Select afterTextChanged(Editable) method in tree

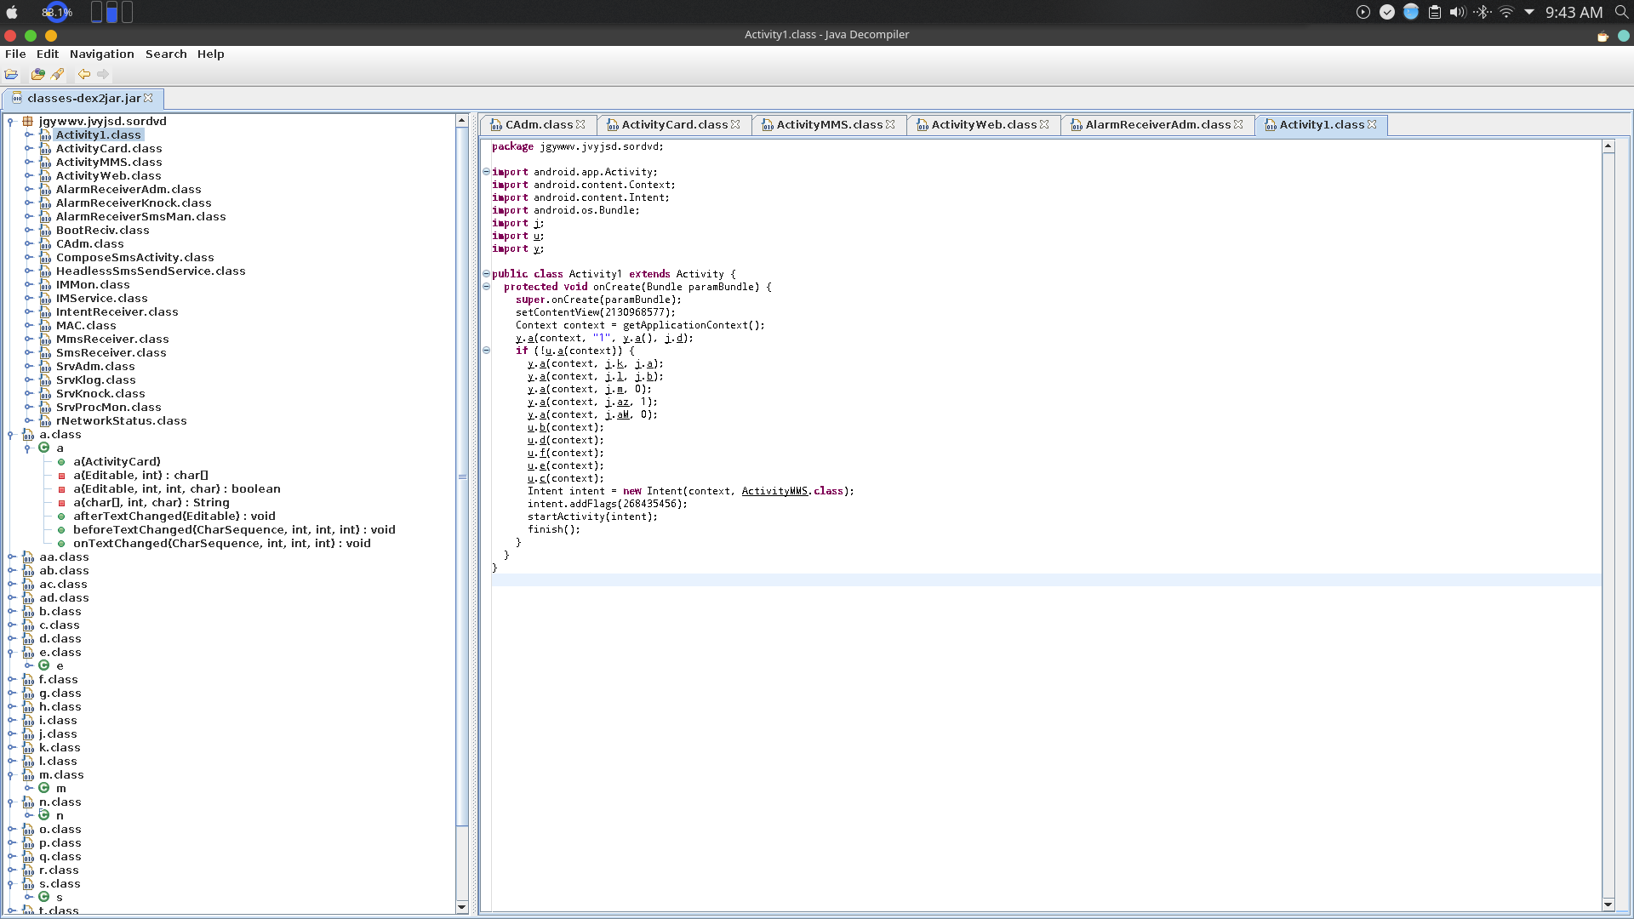174,517
